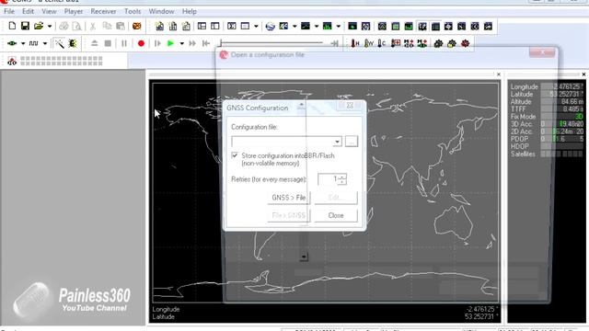This screenshot has height=331, width=589.
Task: Open the Tools menu
Action: pos(133,11)
